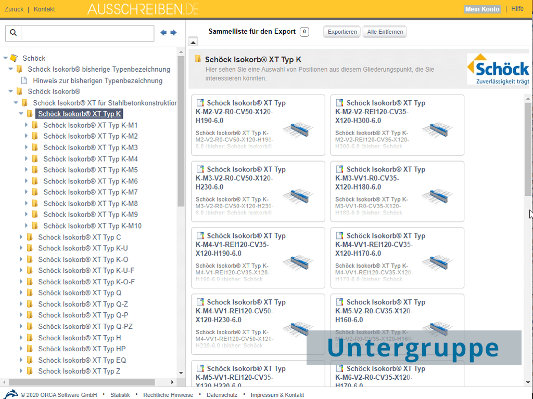The image size is (533, 399).
Task: Collapse the Schöck Isokorb® XT Typ K node
Action: [x=21, y=114]
